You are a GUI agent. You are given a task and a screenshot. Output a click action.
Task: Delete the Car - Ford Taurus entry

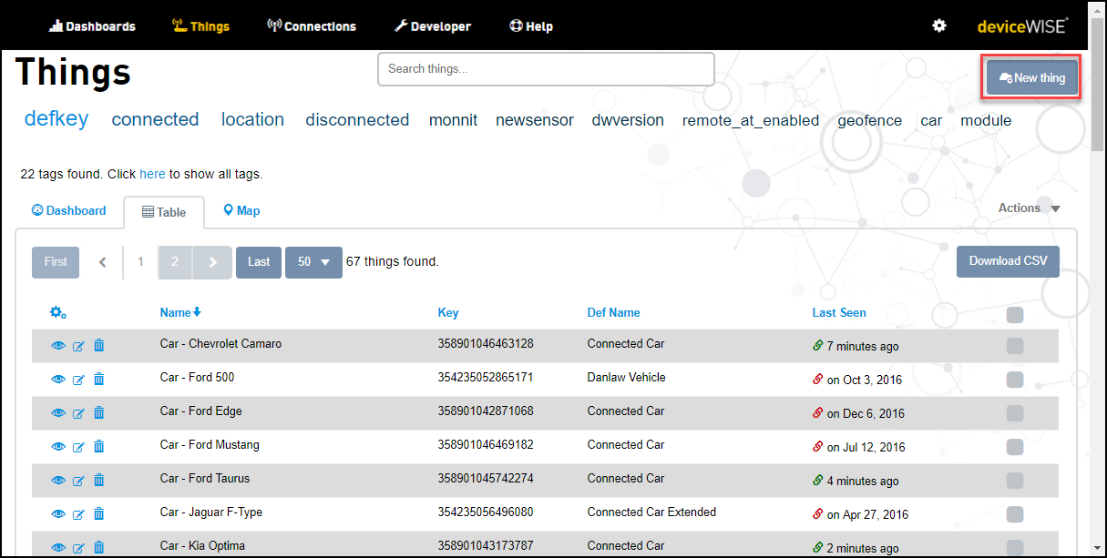click(99, 480)
